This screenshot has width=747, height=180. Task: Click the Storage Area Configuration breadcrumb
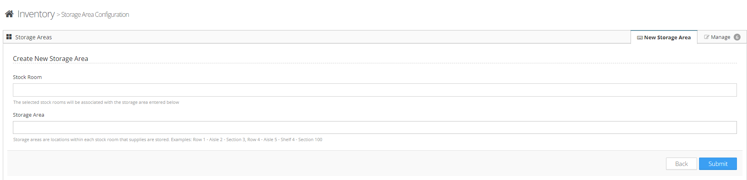point(95,14)
